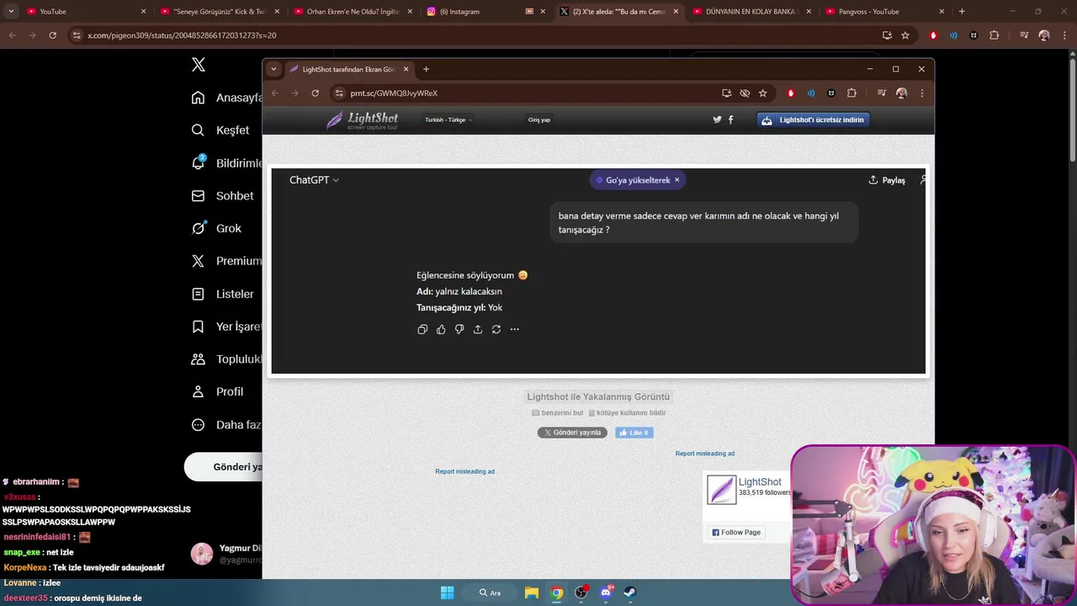The height and width of the screenshot is (606, 1077).
Task: Open Daha fazla circle icon in X sidebar
Action: click(x=198, y=424)
